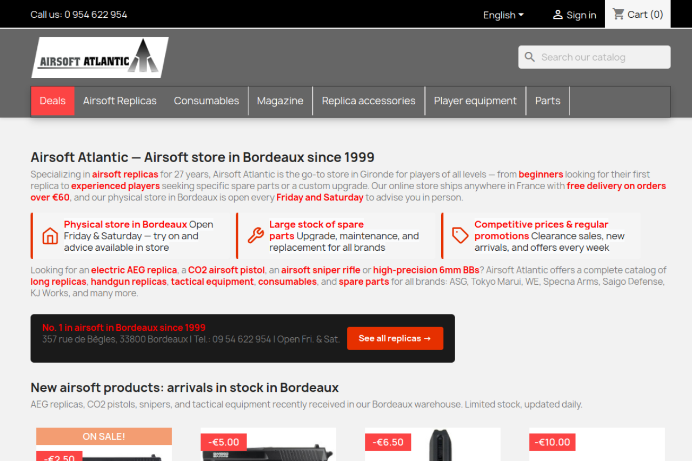692x461 pixels.
Task: Click the "high-precision 6mm BBs" text
Action: (x=426, y=270)
